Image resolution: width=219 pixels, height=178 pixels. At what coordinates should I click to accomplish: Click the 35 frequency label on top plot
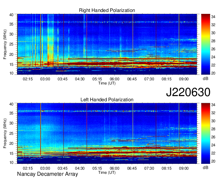pos(11,24)
